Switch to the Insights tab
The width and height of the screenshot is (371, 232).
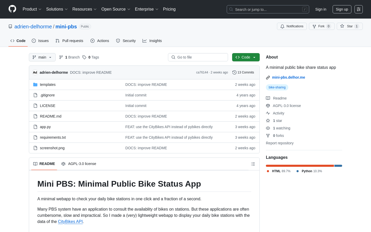152,41
